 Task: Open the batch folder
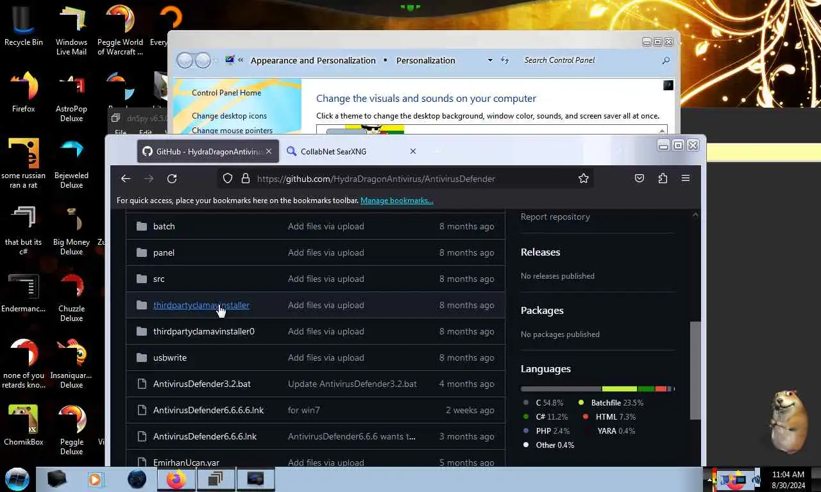pyautogui.click(x=164, y=226)
